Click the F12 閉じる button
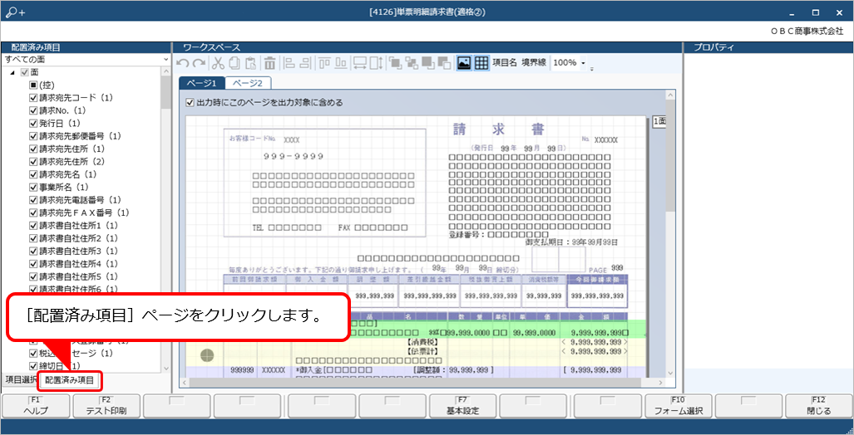 [819, 406]
